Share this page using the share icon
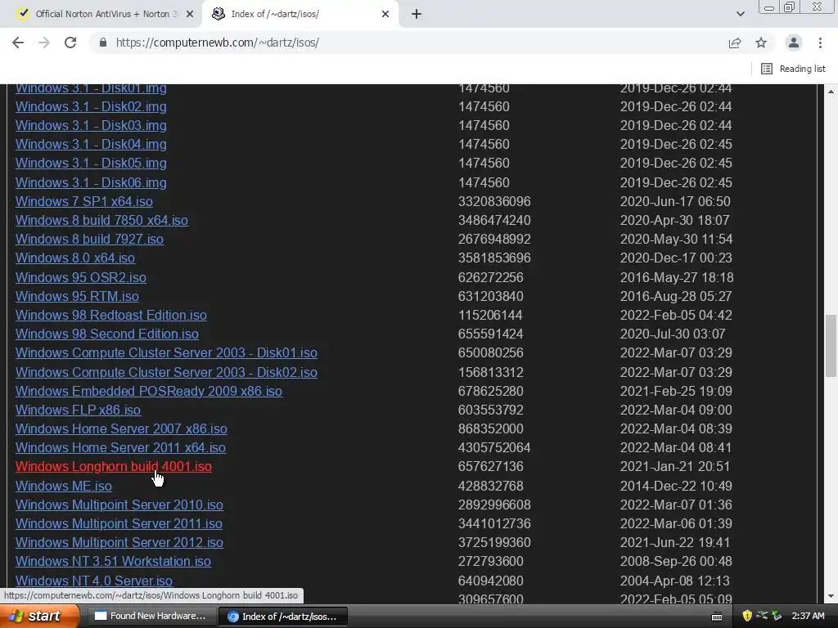838x628 pixels. (735, 43)
